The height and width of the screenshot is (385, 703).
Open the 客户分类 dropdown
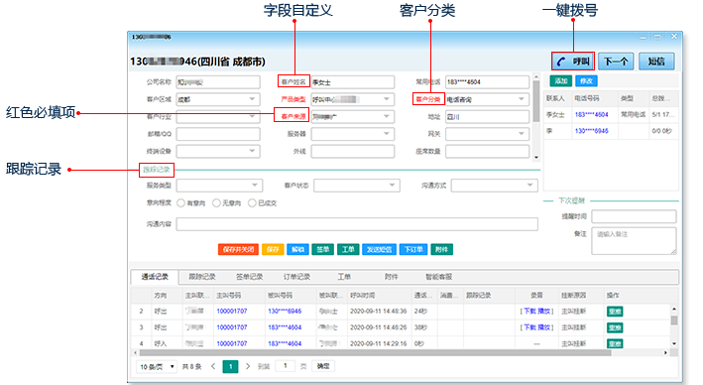(487, 99)
